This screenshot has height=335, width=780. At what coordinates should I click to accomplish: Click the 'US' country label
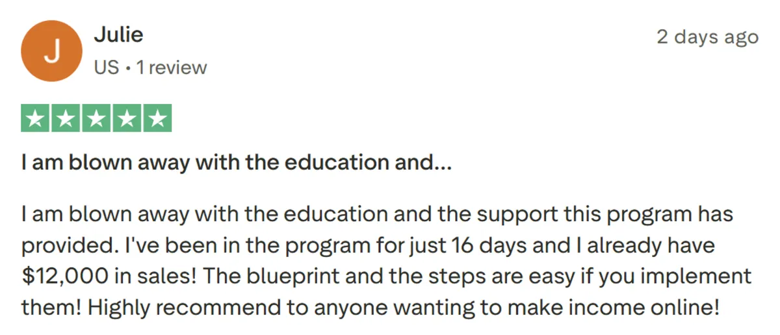pyautogui.click(x=107, y=68)
